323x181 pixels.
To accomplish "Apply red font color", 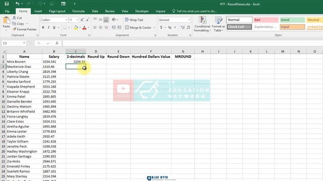I will pos(84,28).
